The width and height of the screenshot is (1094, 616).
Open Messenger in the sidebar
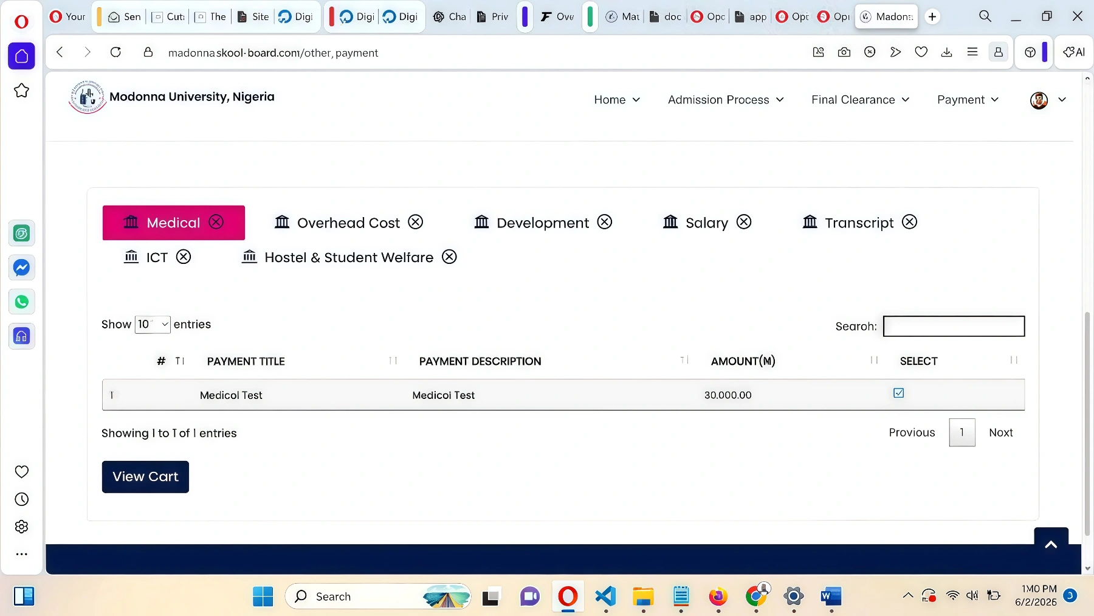coord(21,268)
